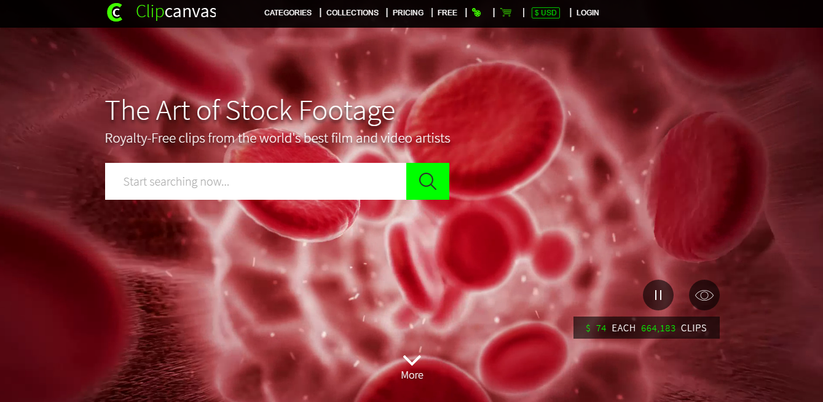This screenshot has width=823, height=402.
Task: Click the Royalty-Free clips tagline text
Action: [278, 138]
